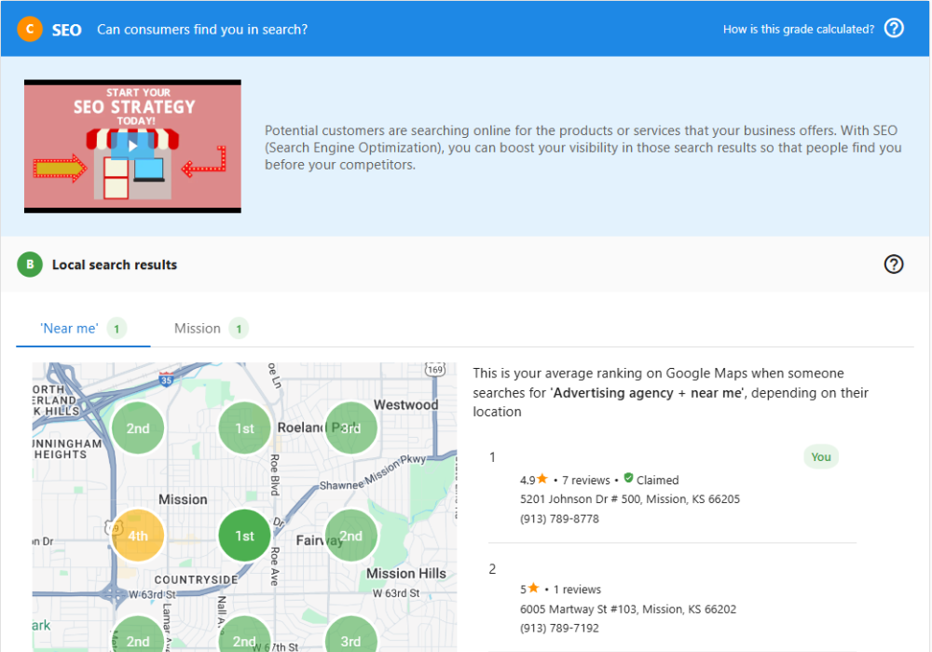Click the green 'You' badge
Viewport: 932px width, 652px height.
pyautogui.click(x=820, y=456)
